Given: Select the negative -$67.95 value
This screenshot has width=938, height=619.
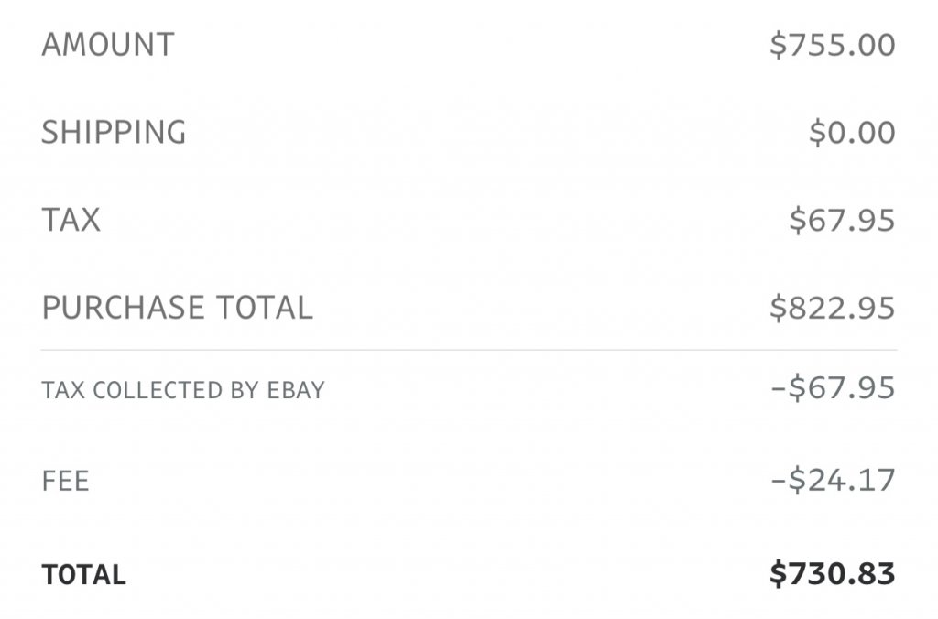Looking at the screenshot, I should 833,388.
